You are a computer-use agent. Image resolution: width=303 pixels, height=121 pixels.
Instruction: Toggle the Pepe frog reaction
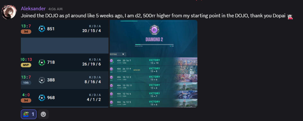coord(29,114)
